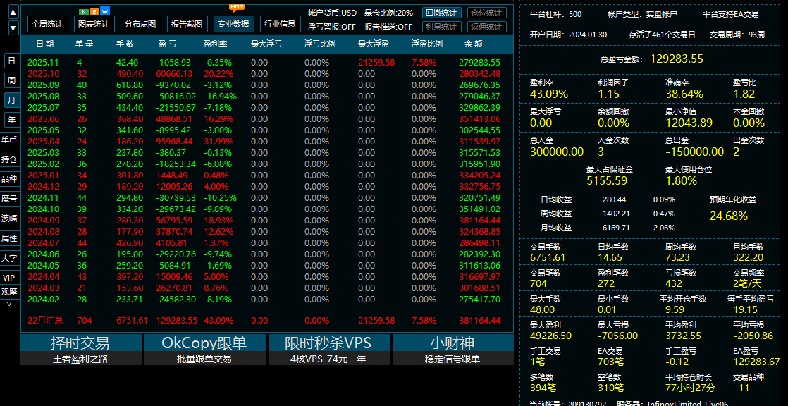The height and width of the screenshot is (406, 788).
Task: Select the 2025.11 row date
Action: pyautogui.click(x=43, y=63)
